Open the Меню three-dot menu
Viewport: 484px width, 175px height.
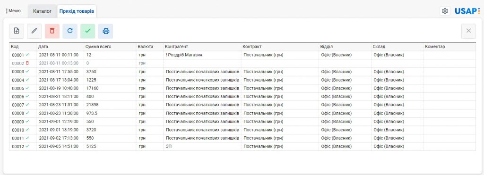[13, 11]
